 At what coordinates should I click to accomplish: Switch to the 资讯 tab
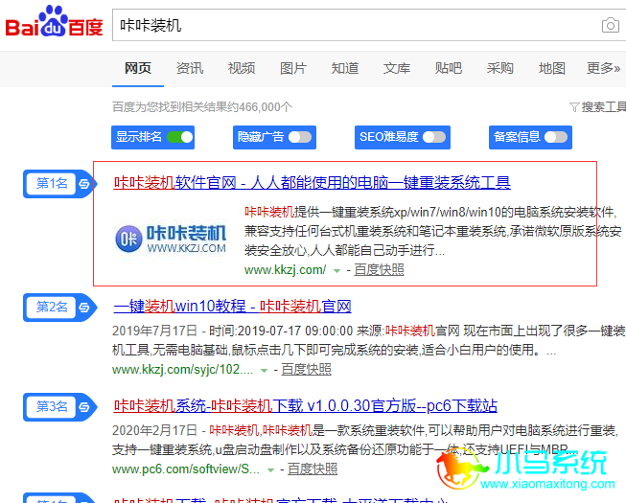tap(190, 68)
